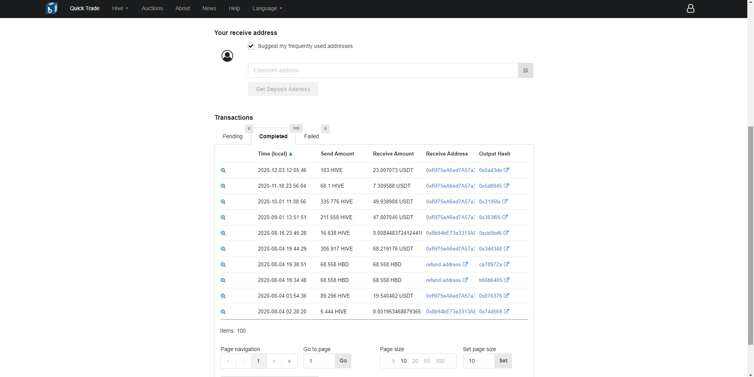Open external link icon for hash 0x74d569
This screenshot has height=377, width=754.
[x=507, y=311]
